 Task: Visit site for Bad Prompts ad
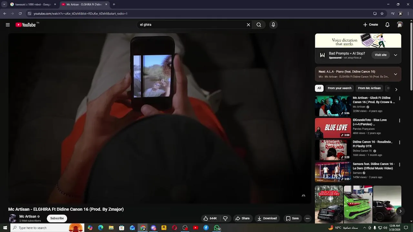pos(380,55)
